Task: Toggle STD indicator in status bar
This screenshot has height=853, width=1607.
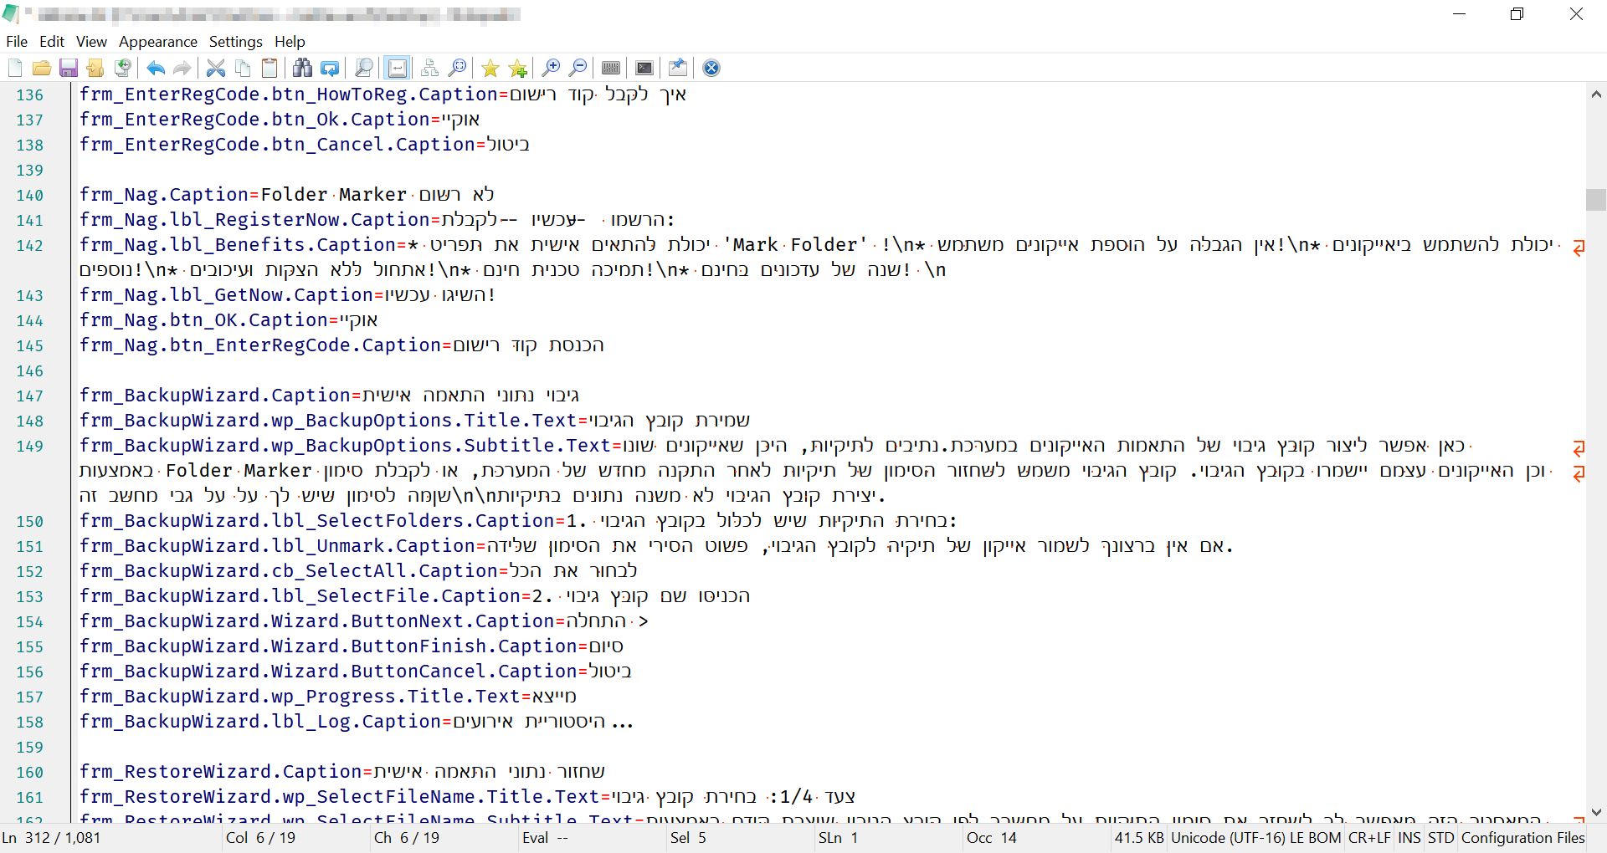Action: coord(1440,838)
